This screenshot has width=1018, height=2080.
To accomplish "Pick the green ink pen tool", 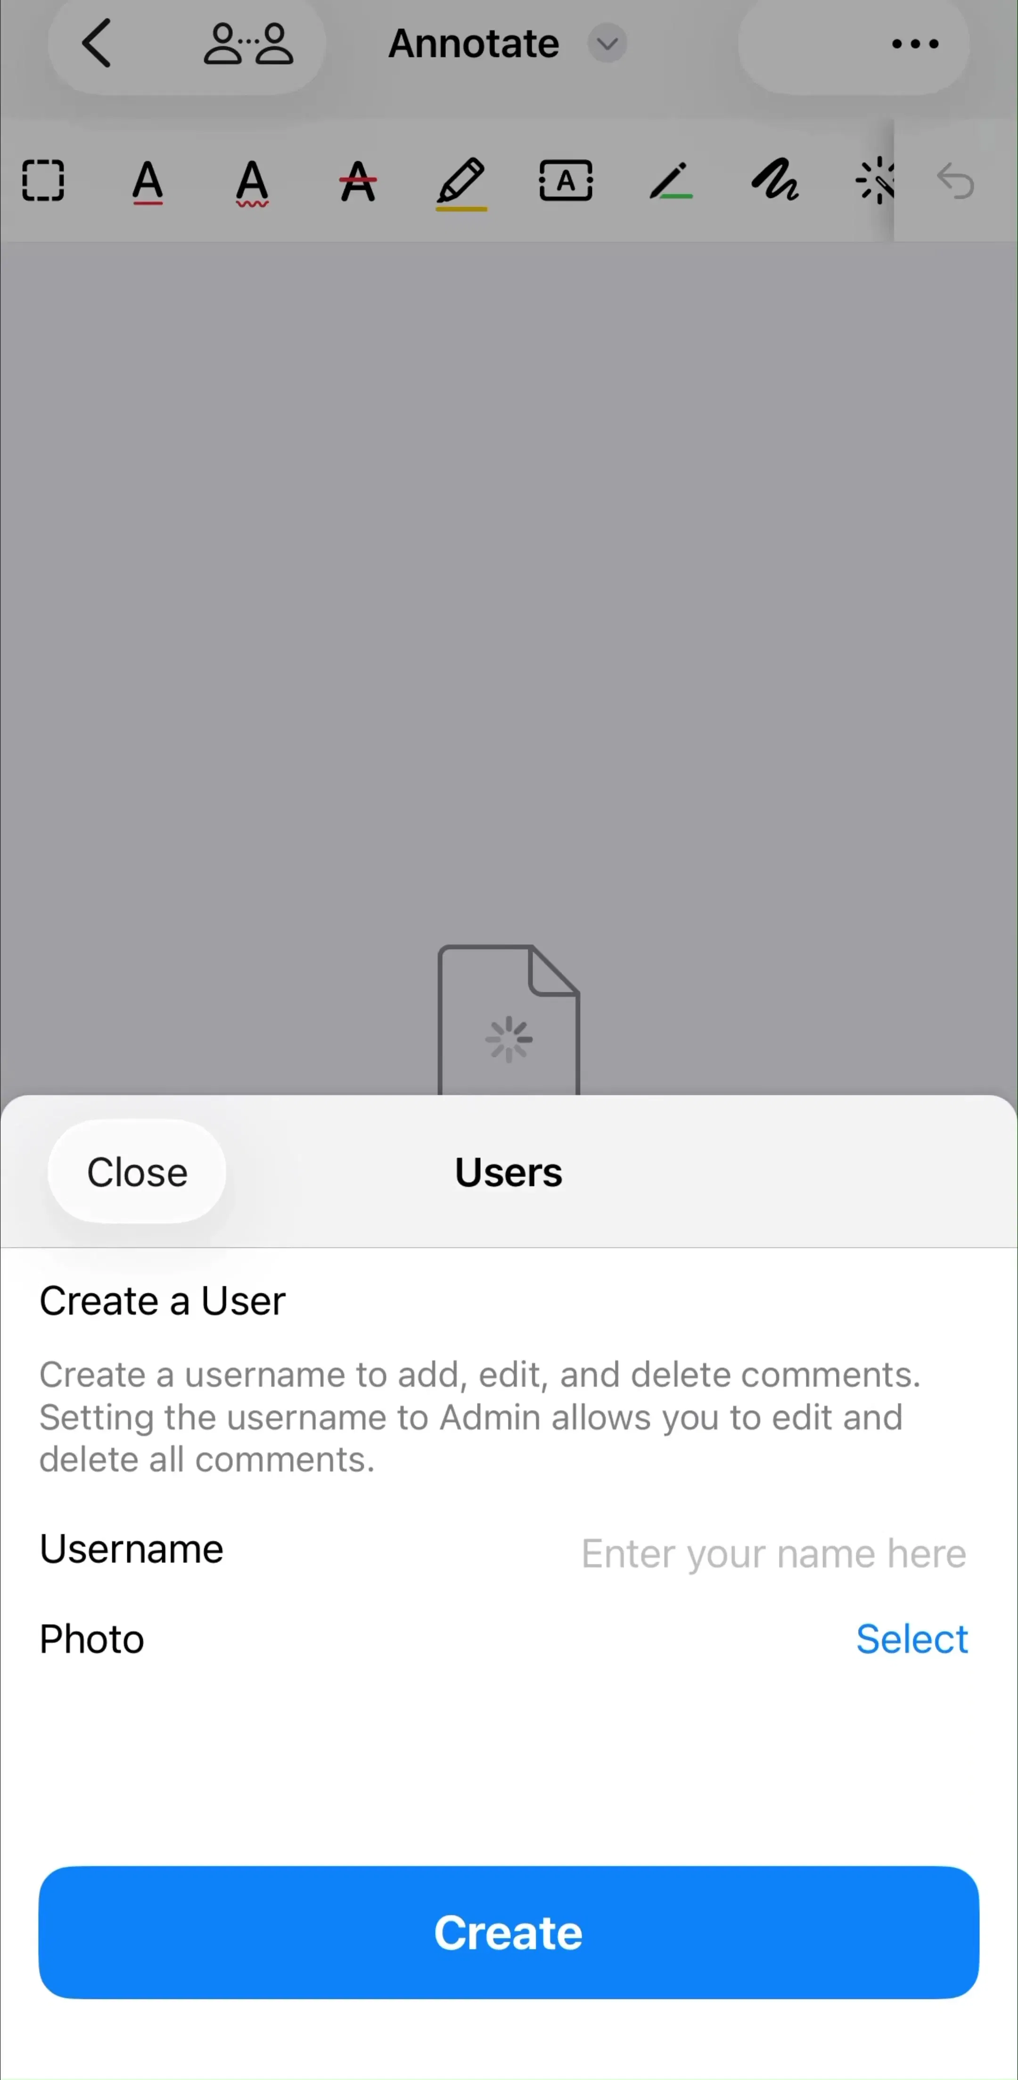I will tap(671, 181).
